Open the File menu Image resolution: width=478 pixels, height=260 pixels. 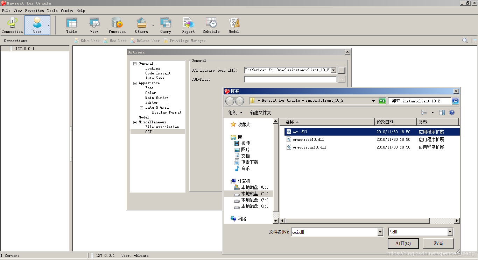[6, 10]
